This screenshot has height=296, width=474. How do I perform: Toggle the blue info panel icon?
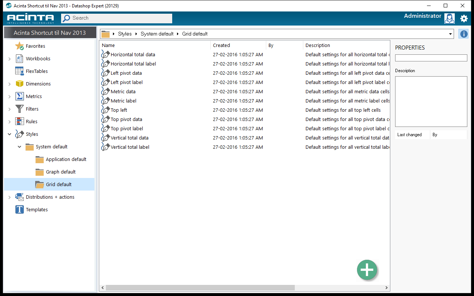click(x=463, y=34)
